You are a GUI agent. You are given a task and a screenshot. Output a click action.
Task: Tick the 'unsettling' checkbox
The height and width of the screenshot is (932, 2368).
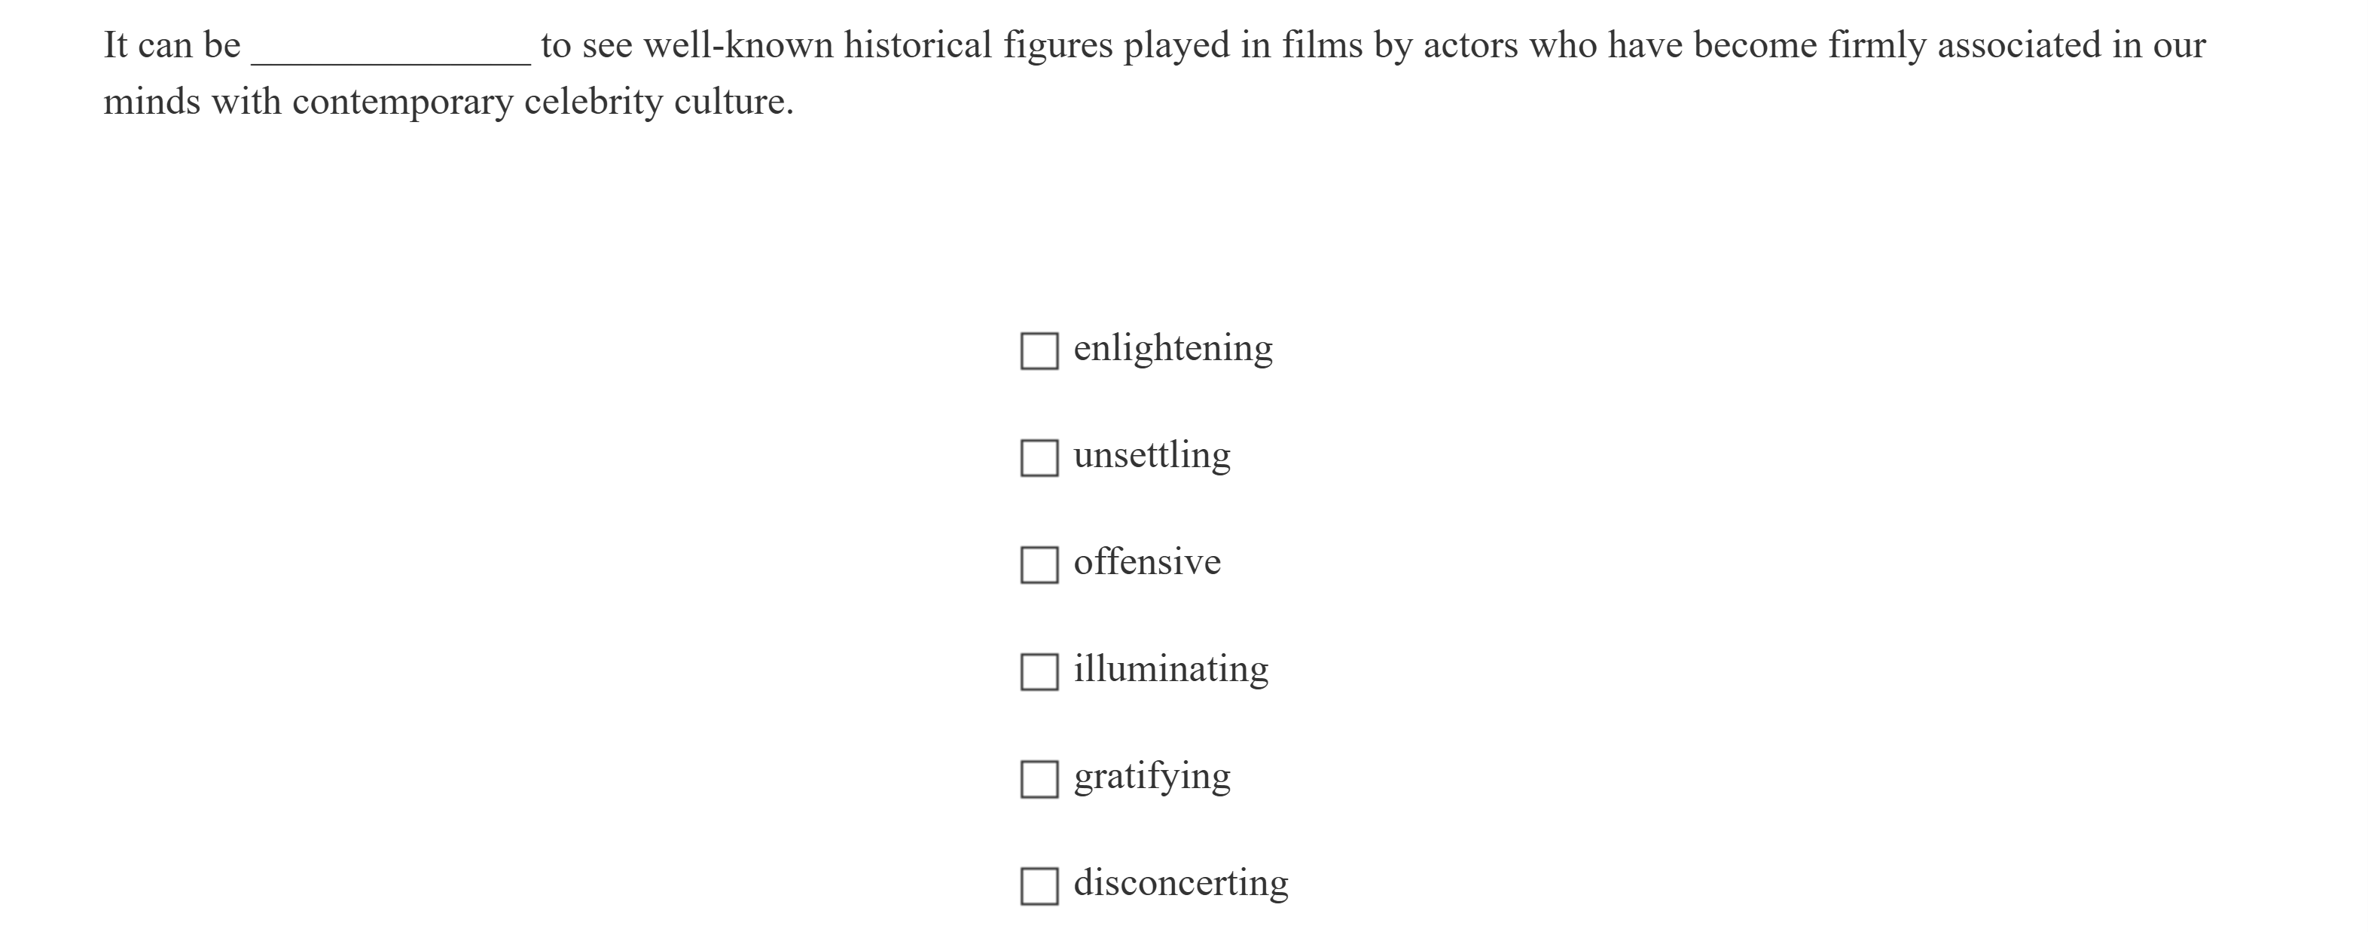(x=1039, y=458)
